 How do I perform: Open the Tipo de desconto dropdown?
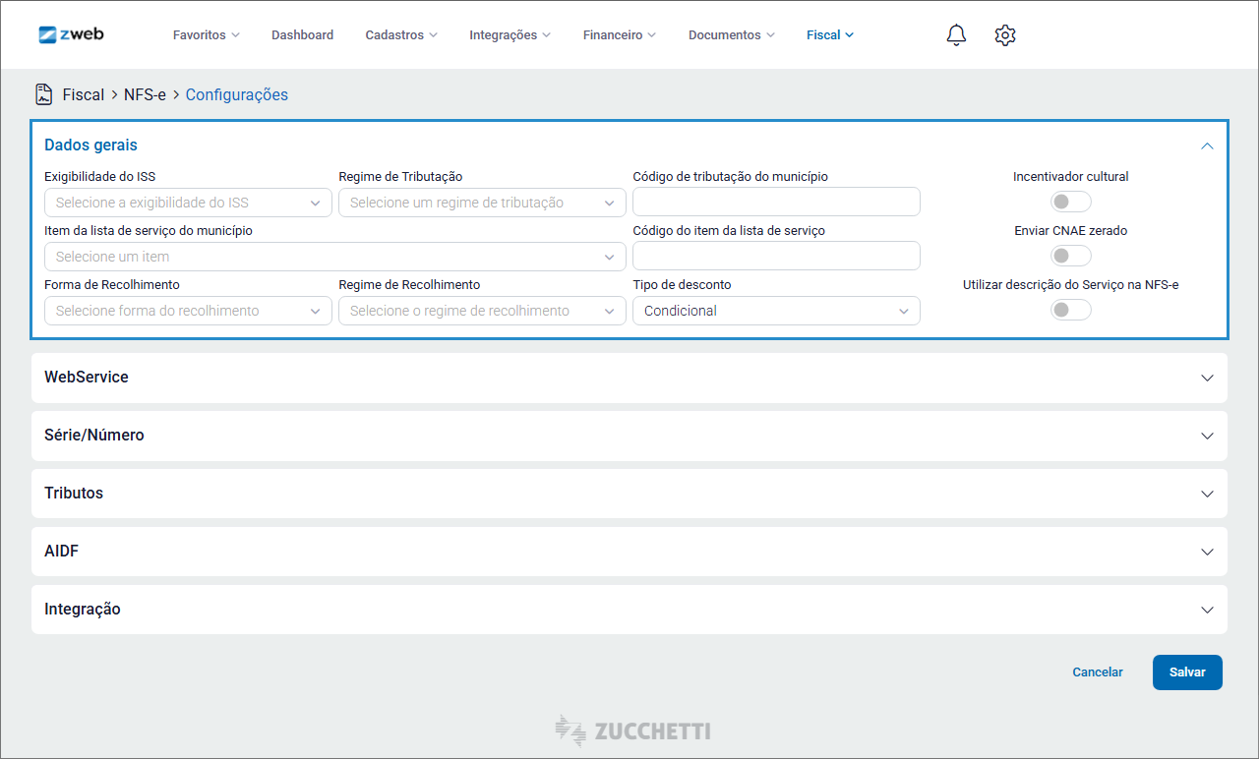click(776, 311)
